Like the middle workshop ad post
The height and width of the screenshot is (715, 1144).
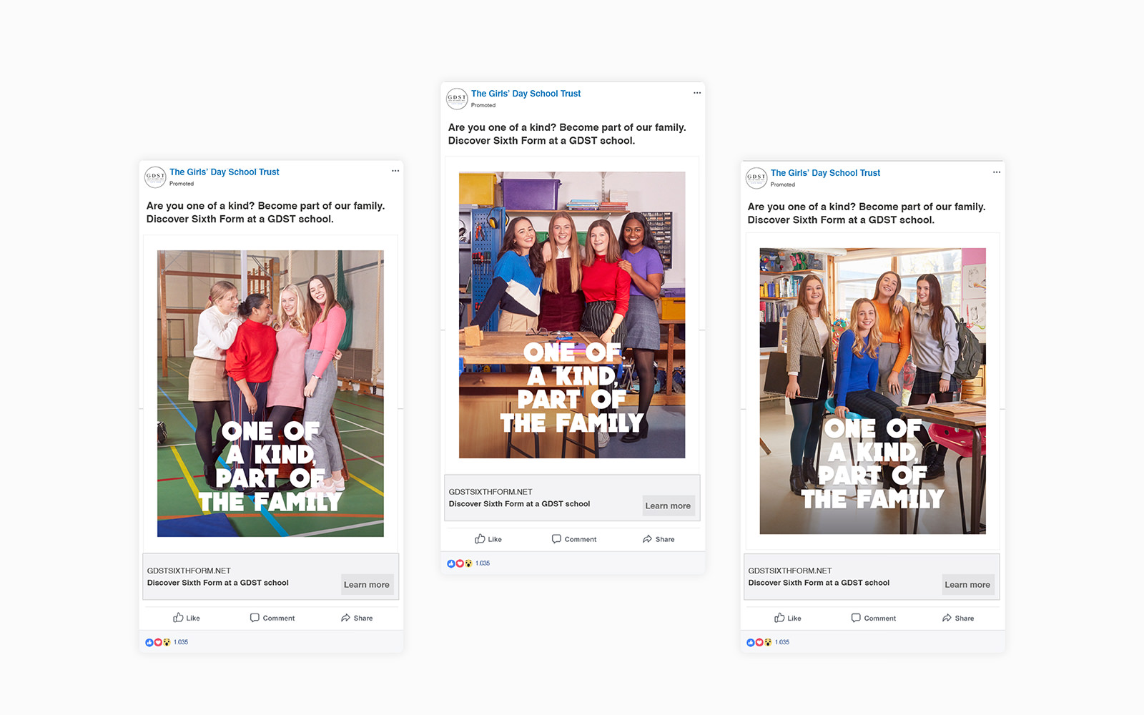tap(488, 539)
